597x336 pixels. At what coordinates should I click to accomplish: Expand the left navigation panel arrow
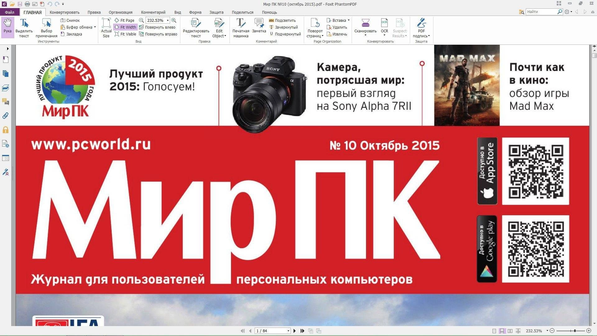click(x=7, y=49)
